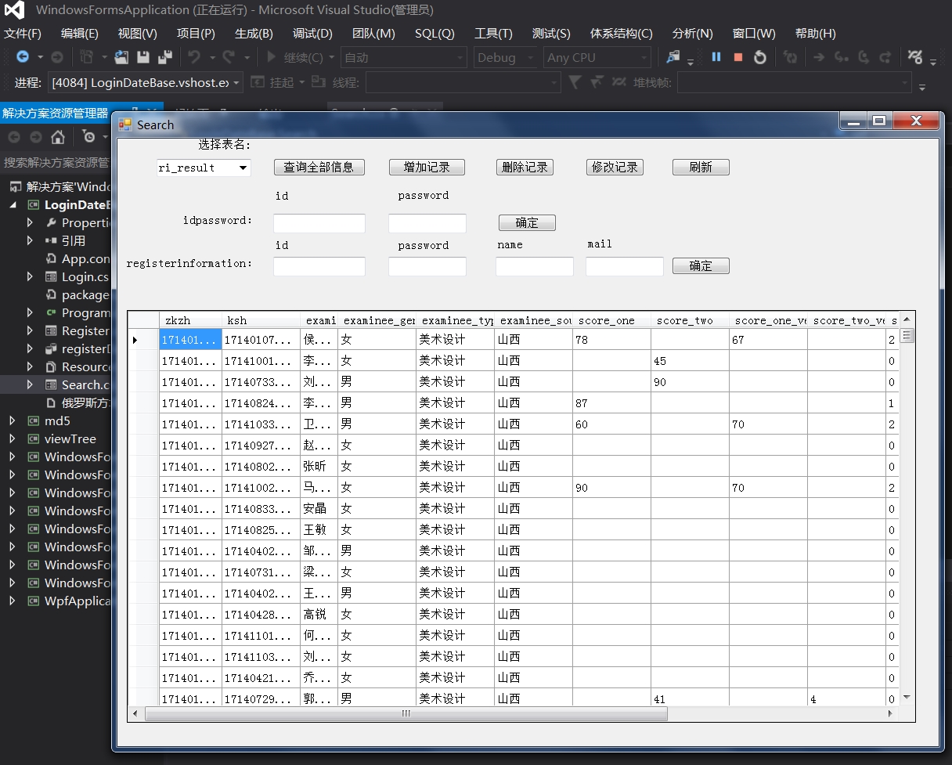Click the code map icon at toolbar end
Viewport: 952px width, 765px height.
coord(914,57)
